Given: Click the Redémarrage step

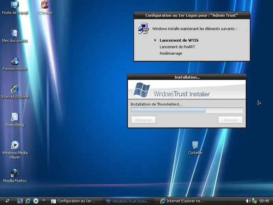Looking at the screenshot, I should coord(171,53).
